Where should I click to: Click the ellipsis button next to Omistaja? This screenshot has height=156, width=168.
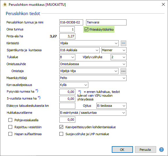[x=123, y=71]
